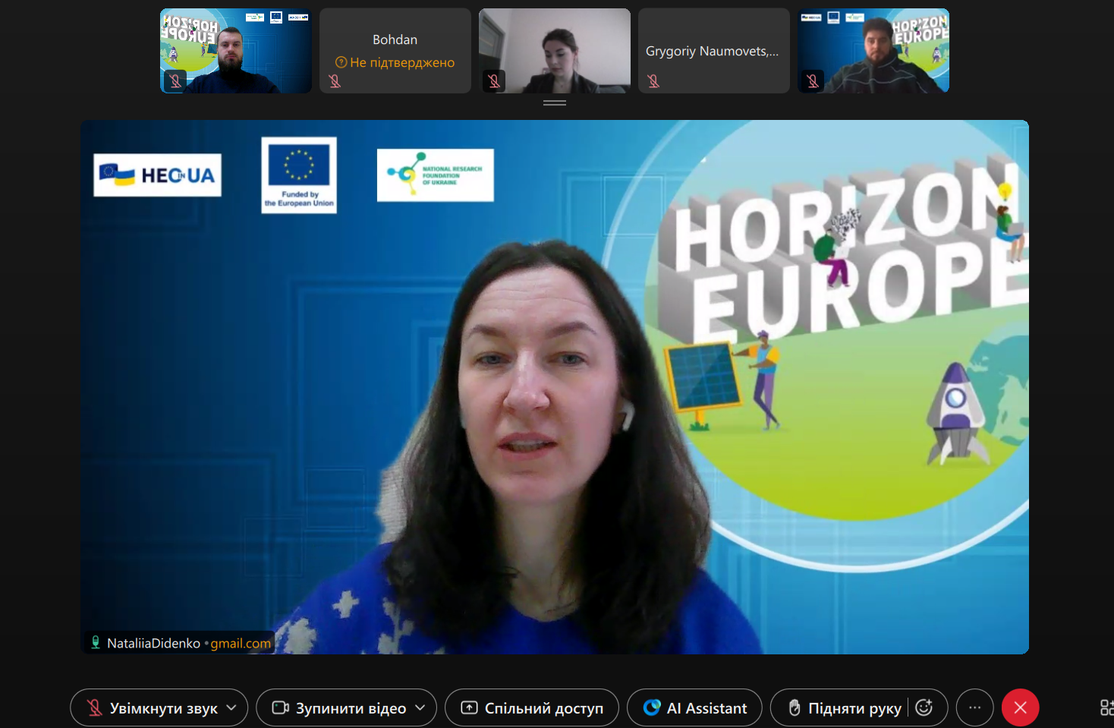
Task: Leave the meeting with the red X button
Action: coord(1020,708)
